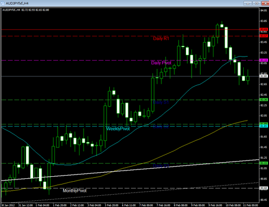This screenshot has height=207, width=269.
Task: Click the 83.25 price axis value
Action: point(264,53)
